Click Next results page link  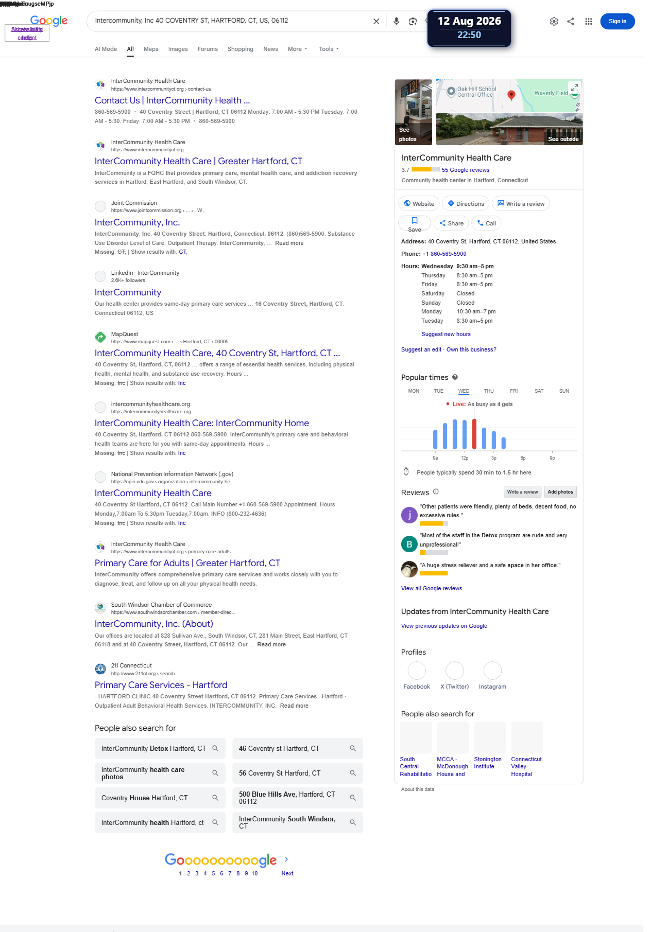coord(287,873)
